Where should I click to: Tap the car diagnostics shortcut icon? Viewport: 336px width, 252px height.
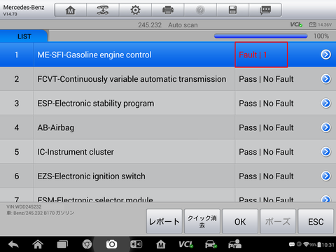(x=211, y=244)
